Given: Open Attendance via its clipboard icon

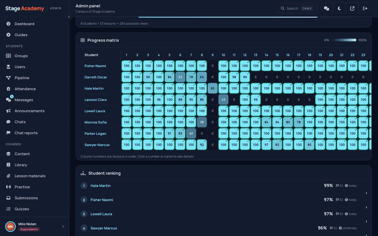Looking at the screenshot, I should click(8, 89).
